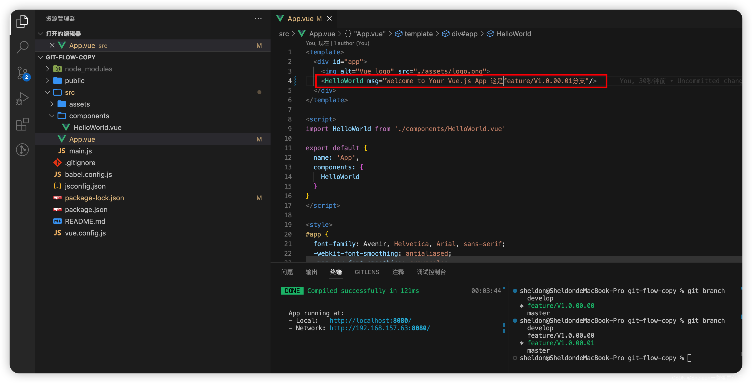Open the localhost:8080 link in terminal
This screenshot has height=383, width=752.
pos(370,320)
